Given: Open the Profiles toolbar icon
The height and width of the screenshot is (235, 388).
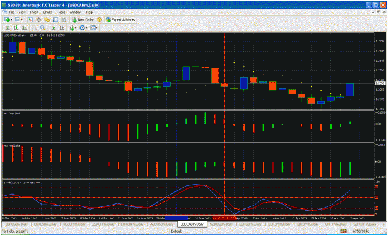Looking at the screenshot, I should (17, 20).
